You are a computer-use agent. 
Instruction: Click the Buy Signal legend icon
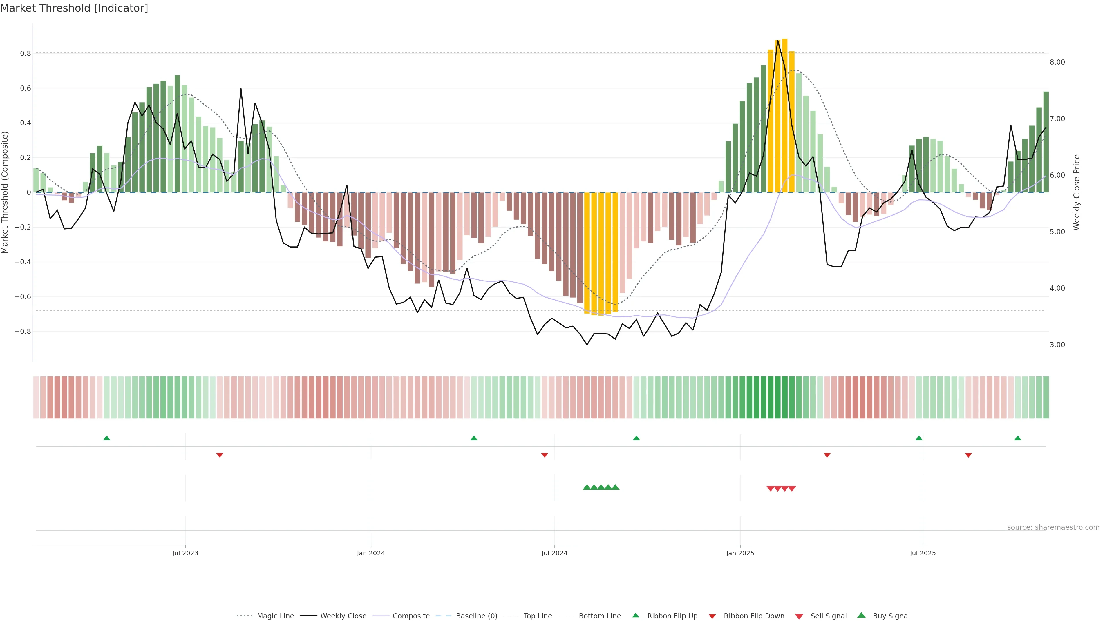pyautogui.click(x=861, y=616)
